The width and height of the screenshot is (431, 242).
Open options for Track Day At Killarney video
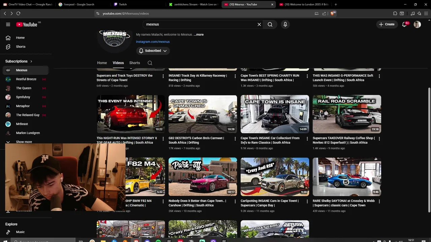point(235,76)
